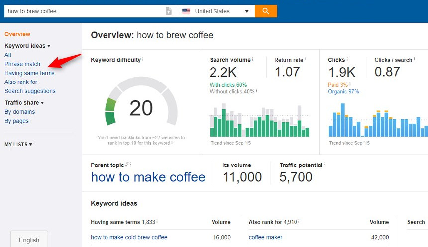Screen dimensions: 428x247
Task: Open the info icon beside Without clicks 40%
Action: click(x=257, y=91)
